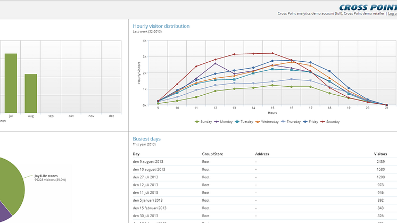The width and height of the screenshot is (397, 223).
Task: Hide the Thursday line via its legend entry
Action: pos(291,122)
